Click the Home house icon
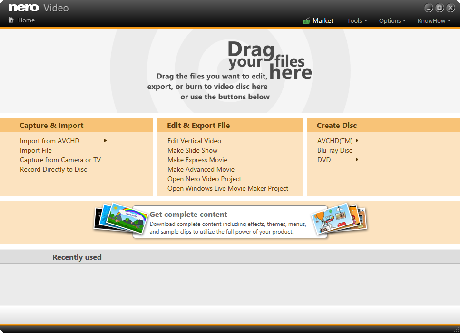 click(x=11, y=20)
